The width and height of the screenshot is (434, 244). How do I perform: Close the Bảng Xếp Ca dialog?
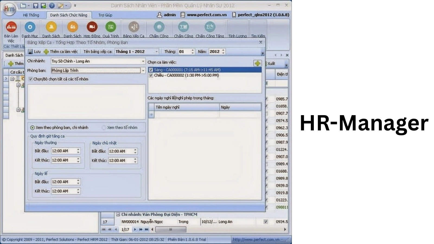(261, 42)
